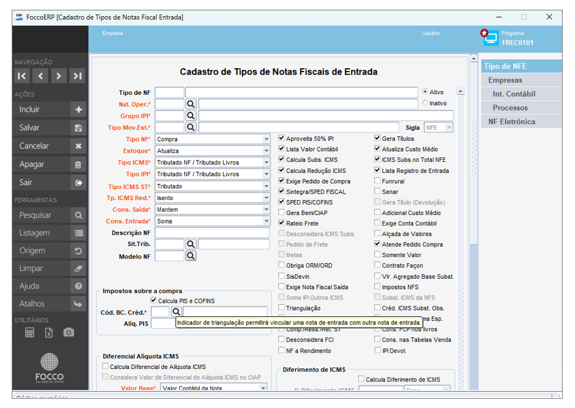Click the form's vertical scrollbar thumb
The image size is (575, 408).
tap(474, 154)
